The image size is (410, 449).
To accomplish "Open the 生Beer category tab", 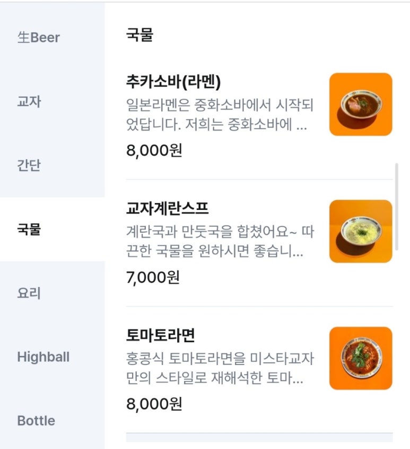I will click(39, 38).
